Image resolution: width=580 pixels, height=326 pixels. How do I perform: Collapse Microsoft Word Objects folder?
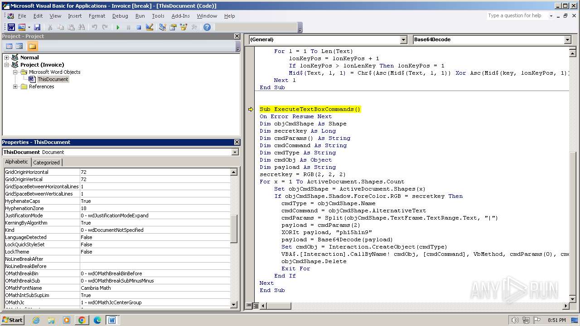15,72
